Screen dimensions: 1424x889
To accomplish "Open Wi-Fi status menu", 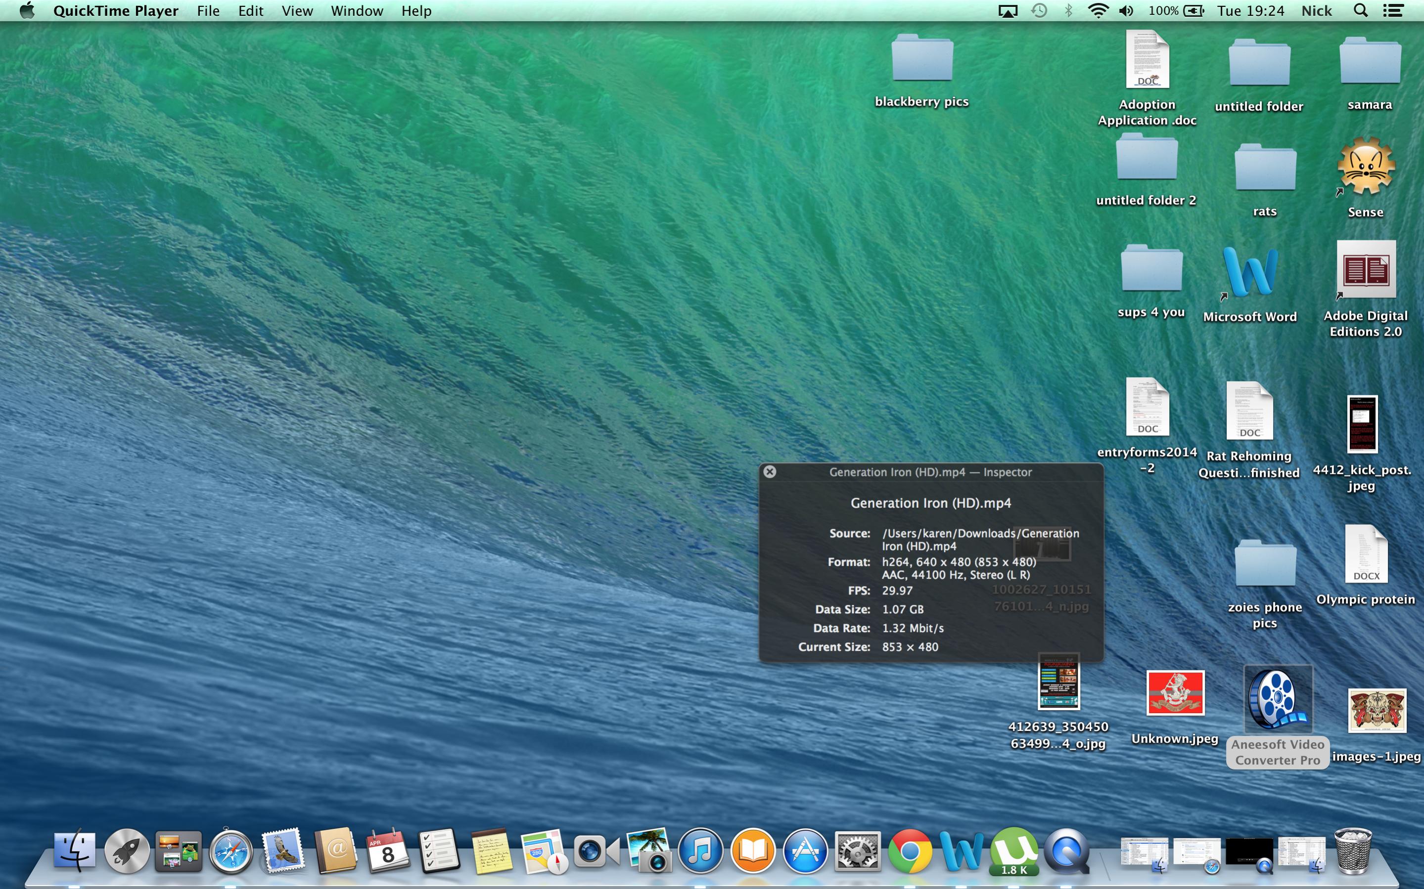I will (x=1098, y=10).
